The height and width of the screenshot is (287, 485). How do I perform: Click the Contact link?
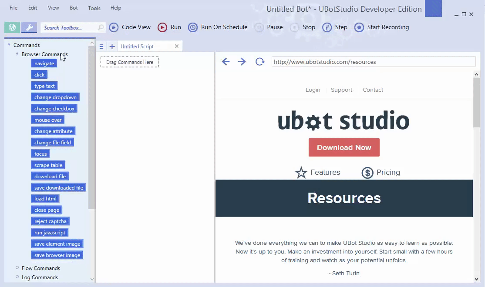coord(373,90)
